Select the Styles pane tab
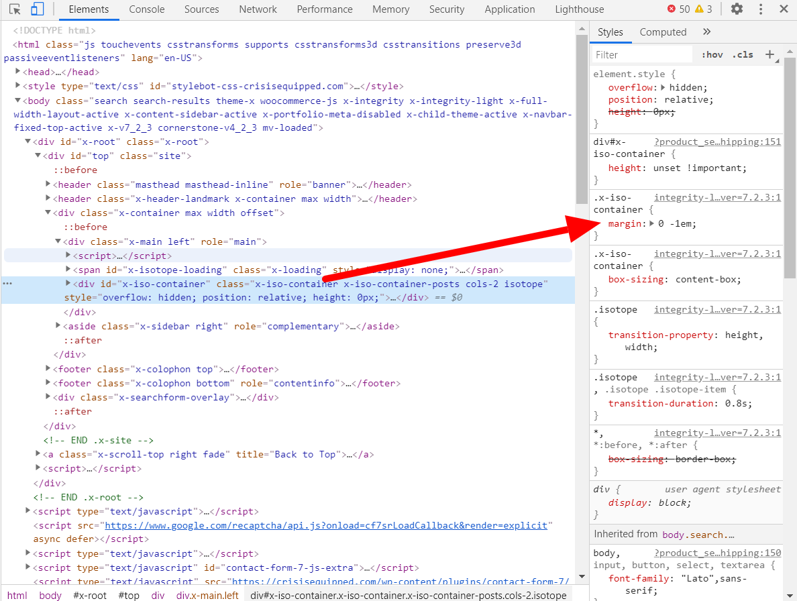Image resolution: width=797 pixels, height=601 pixels. (x=610, y=32)
